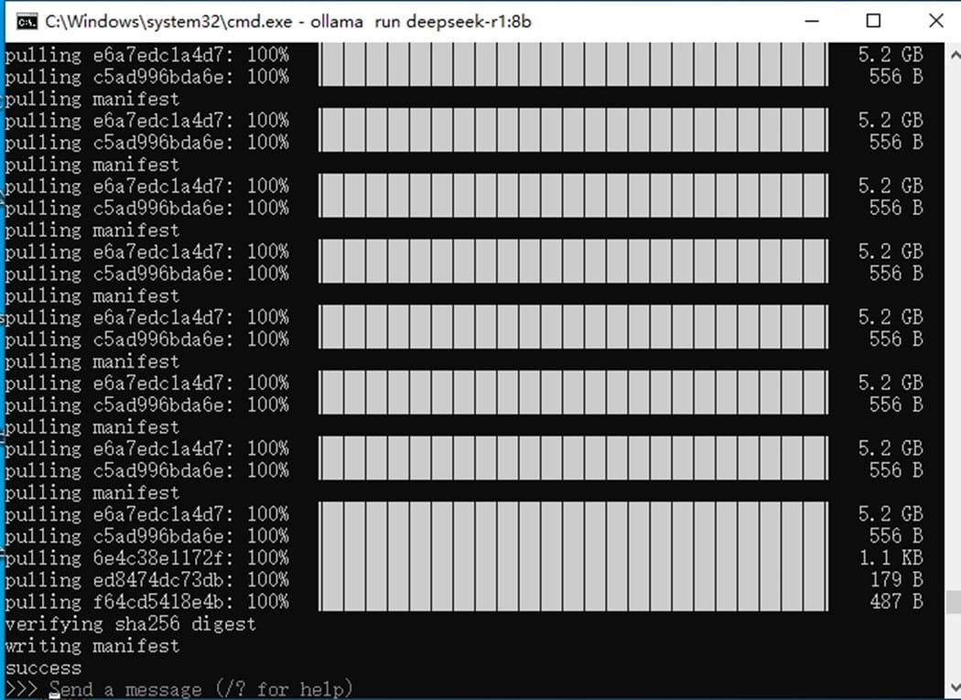Focus the 'Send a message' prompt line
Screen dimensions: 961x700
coord(201,689)
